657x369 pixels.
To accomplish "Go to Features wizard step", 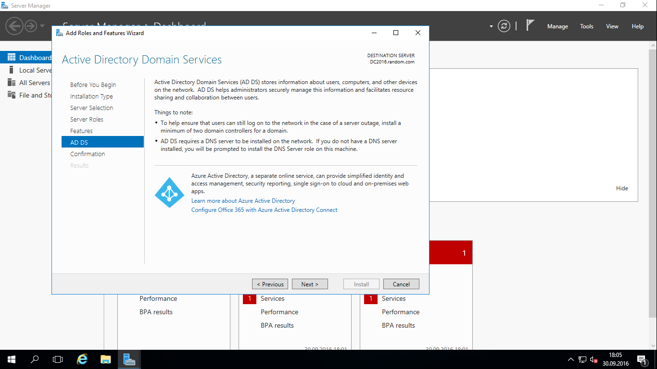I will (81, 131).
